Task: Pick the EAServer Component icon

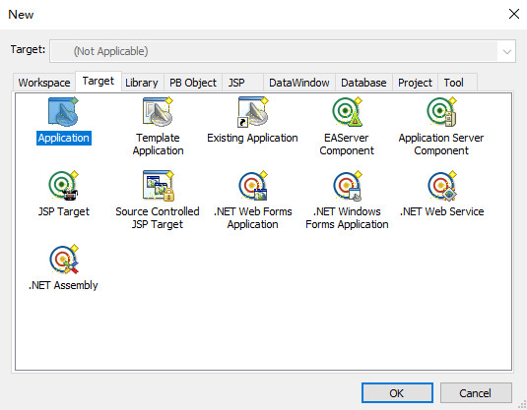Action: (x=347, y=112)
